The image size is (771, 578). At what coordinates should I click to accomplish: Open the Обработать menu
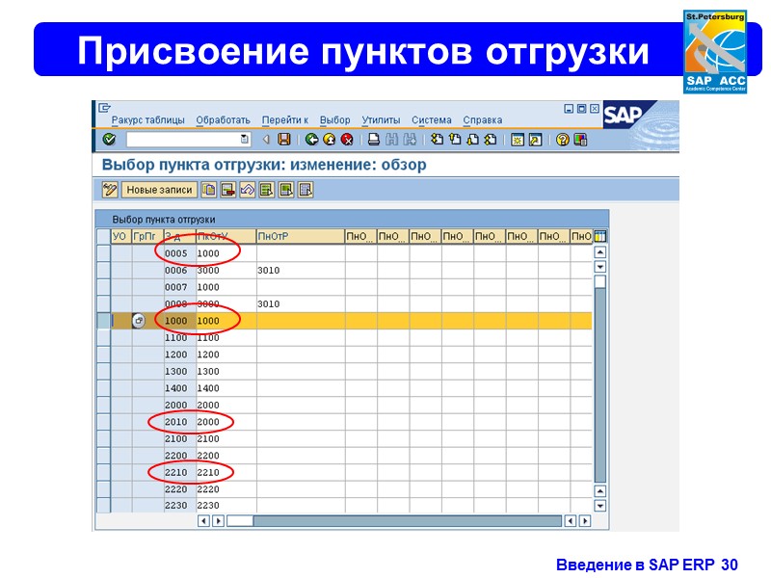(x=223, y=119)
